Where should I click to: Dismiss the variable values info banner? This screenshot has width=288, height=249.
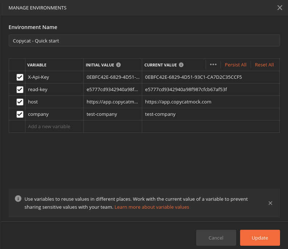point(270,203)
